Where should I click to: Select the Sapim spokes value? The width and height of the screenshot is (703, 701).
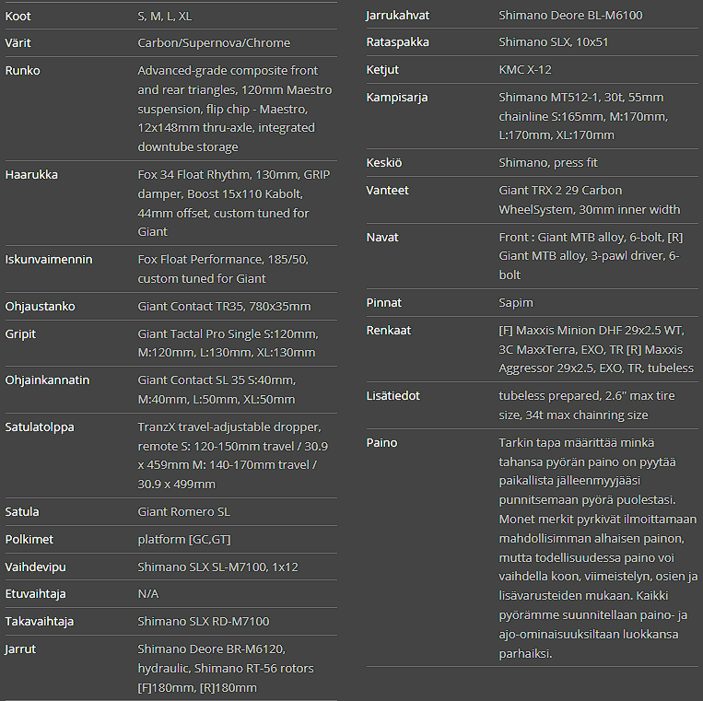(x=516, y=302)
